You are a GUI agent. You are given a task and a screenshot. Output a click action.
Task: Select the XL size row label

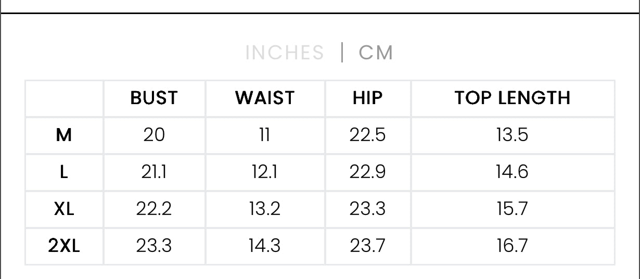pyautogui.click(x=64, y=209)
